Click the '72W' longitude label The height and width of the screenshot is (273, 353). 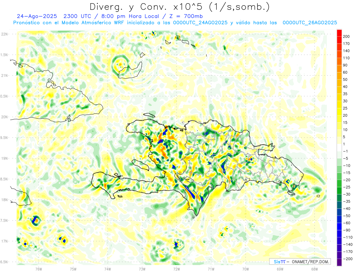(x=176, y=269)
